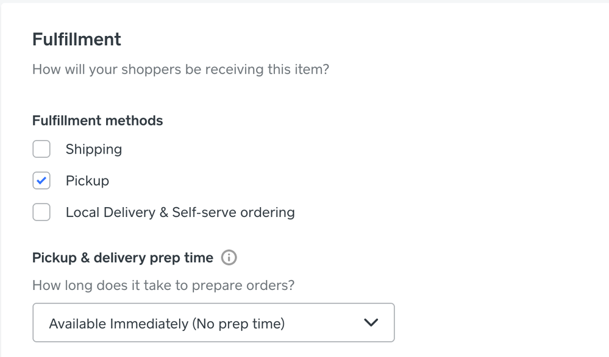This screenshot has height=357, width=609.
Task: Click the "Shipping" label text
Action: coord(94,149)
